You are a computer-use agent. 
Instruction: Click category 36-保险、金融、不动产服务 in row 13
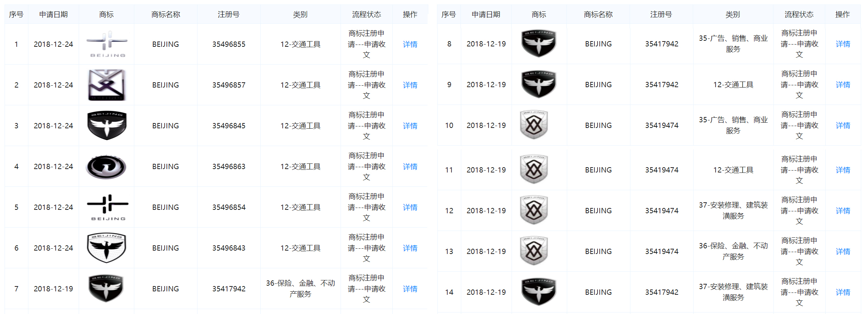click(x=733, y=251)
